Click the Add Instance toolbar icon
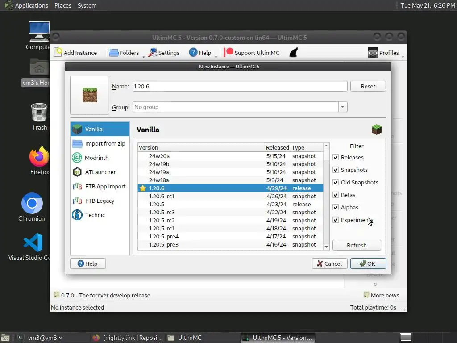The image size is (457, 343). (58, 53)
